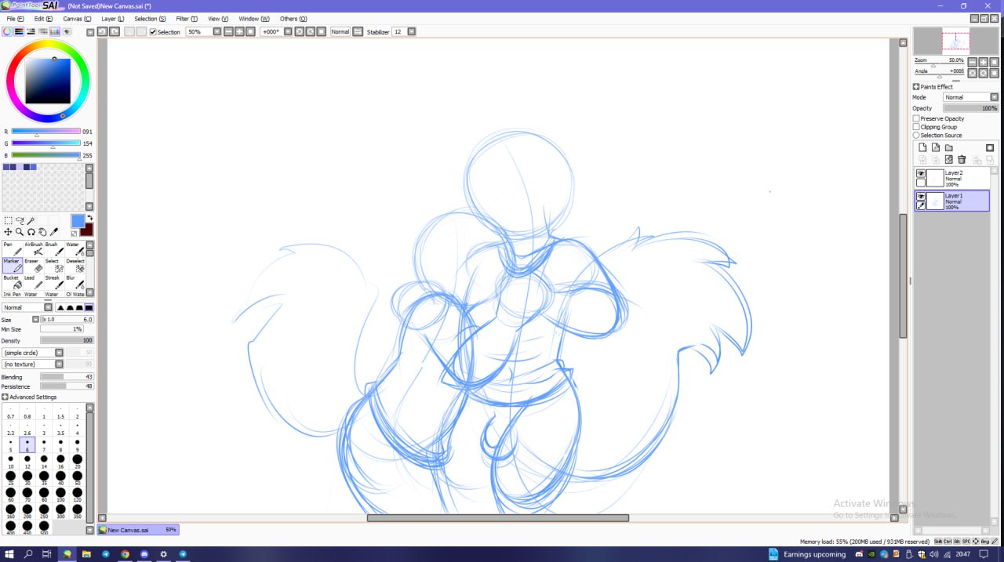
Task: Click the Google Chrome taskbar icon
Action: pos(125,554)
